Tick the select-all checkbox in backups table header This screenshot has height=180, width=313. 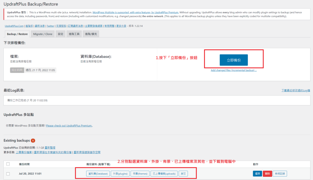point(8,164)
